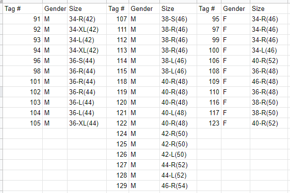Screen dimensions: 290x193
Task: Select the size cell 34-L(46) for tag 100
Action: pyautogui.click(x=269, y=50)
